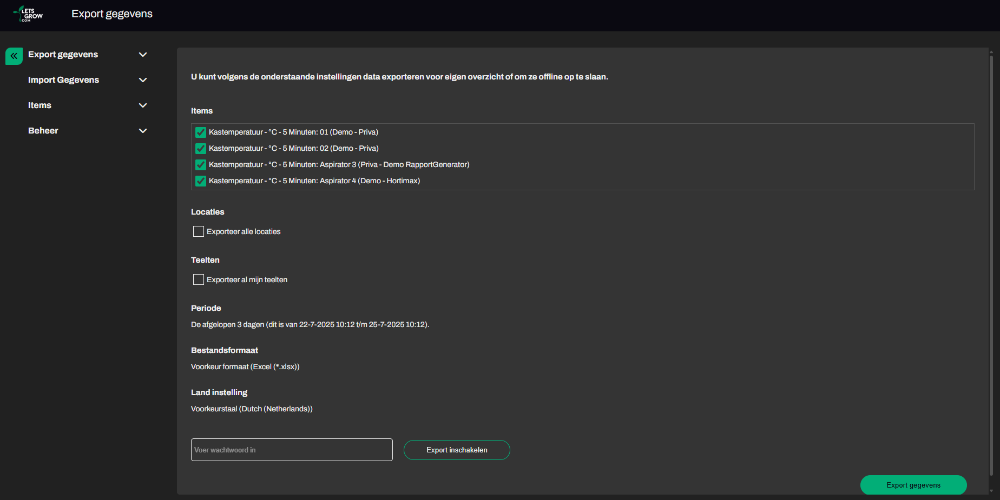Select the Beheer sidebar menu entry
The image size is (1000, 500).
(43, 131)
